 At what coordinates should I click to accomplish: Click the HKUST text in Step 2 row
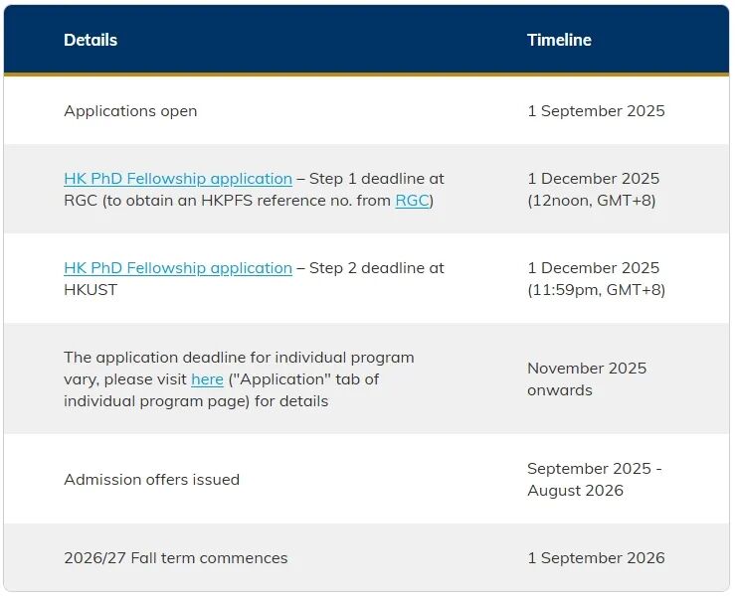coord(91,290)
